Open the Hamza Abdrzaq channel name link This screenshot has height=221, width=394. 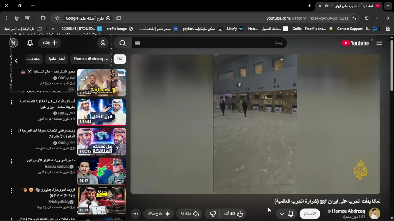tap(348, 211)
